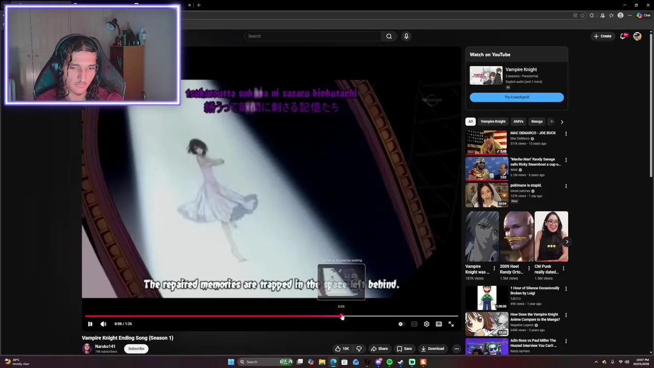Image resolution: width=654 pixels, height=368 pixels.
Task: Pause the video with the pause button
Action: click(90, 324)
